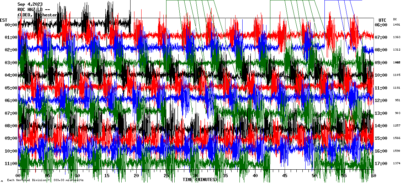The image size is (402, 185).
Task: Click the TIME (MINUTES) axis label
Action: tap(200, 180)
